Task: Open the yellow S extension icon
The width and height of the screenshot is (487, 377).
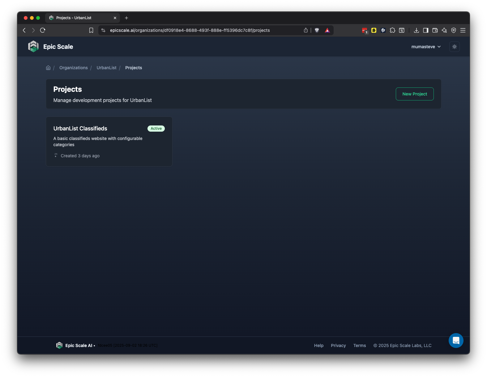Action: pyautogui.click(x=374, y=30)
